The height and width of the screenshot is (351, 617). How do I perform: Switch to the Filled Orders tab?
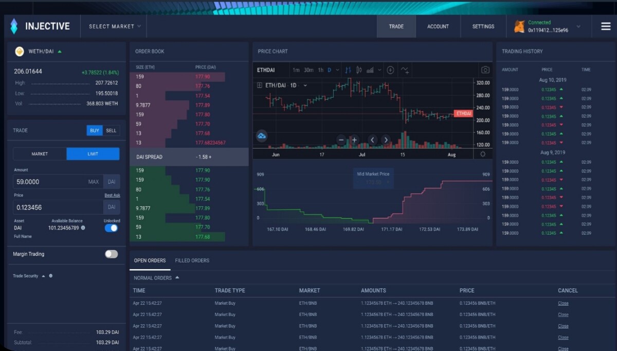pos(192,260)
